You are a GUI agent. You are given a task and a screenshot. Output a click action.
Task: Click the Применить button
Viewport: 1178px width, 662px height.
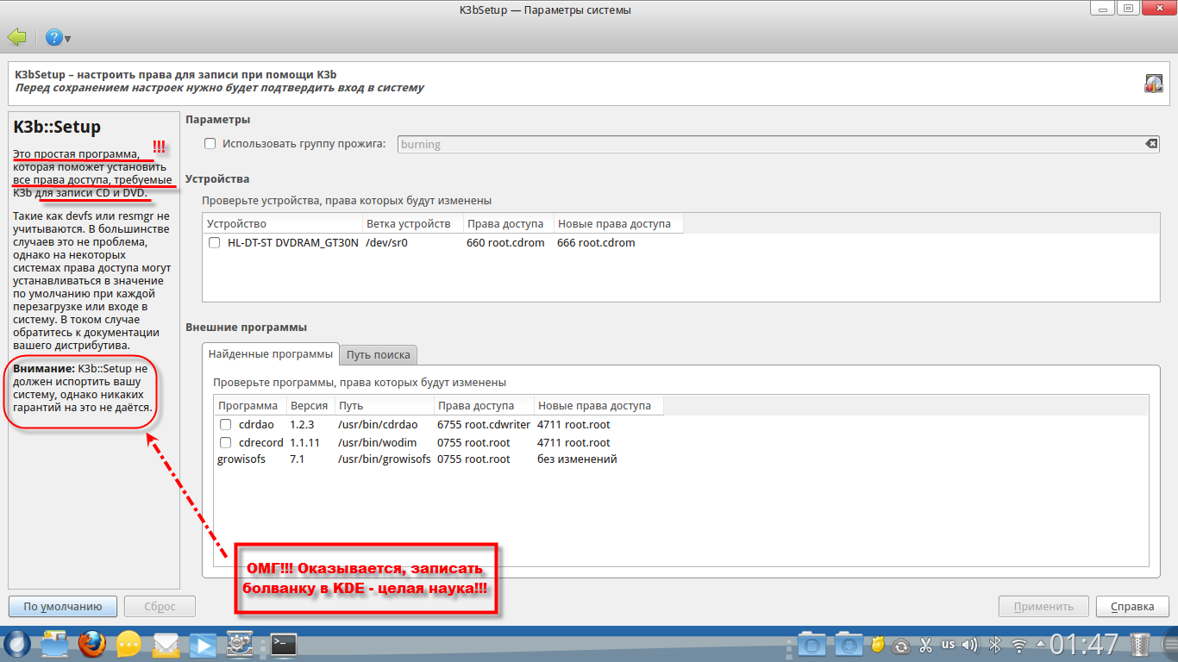coord(1043,606)
